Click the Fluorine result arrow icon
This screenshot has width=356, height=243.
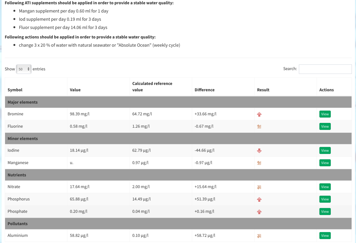tap(259, 127)
